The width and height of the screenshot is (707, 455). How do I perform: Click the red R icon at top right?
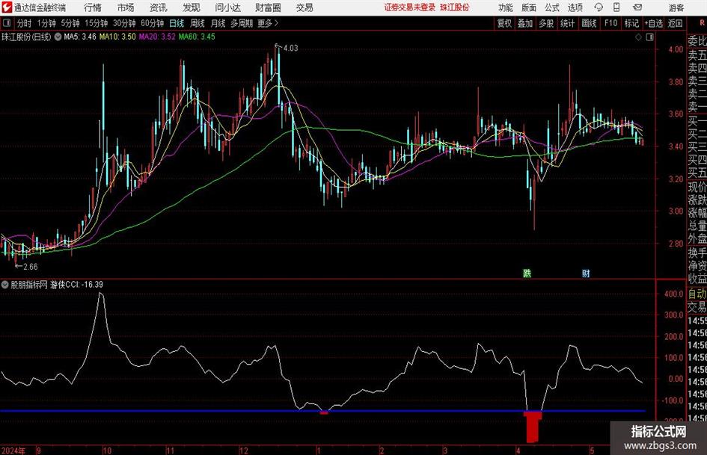coord(702,22)
